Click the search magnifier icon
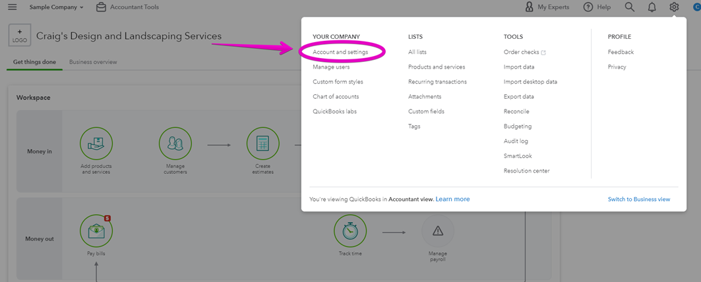This screenshot has height=282, width=701. (x=630, y=7)
